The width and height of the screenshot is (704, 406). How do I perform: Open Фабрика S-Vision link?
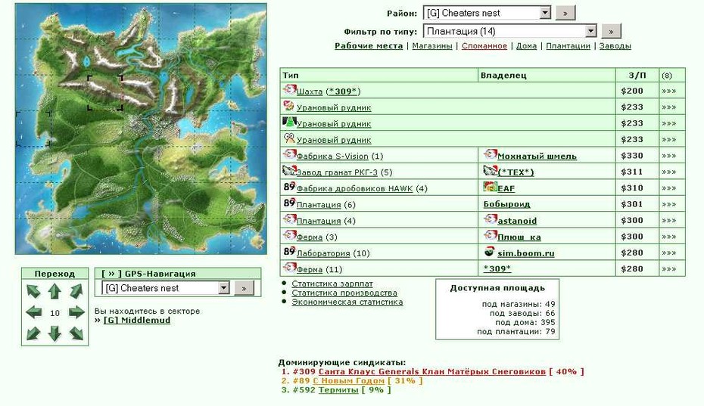(332, 156)
